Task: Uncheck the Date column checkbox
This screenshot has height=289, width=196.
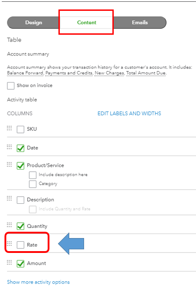Action: tap(20, 148)
